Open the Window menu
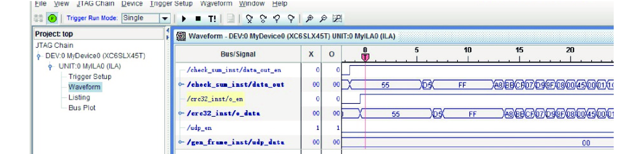Screen dimensions: 644x154 (x=252, y=4)
